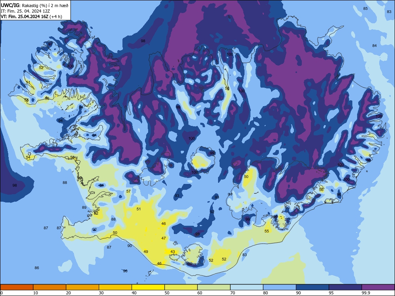The width and height of the screenshot is (395, 296).
Task: Select the 30–40 legend color box
Action: coord(115,287)
